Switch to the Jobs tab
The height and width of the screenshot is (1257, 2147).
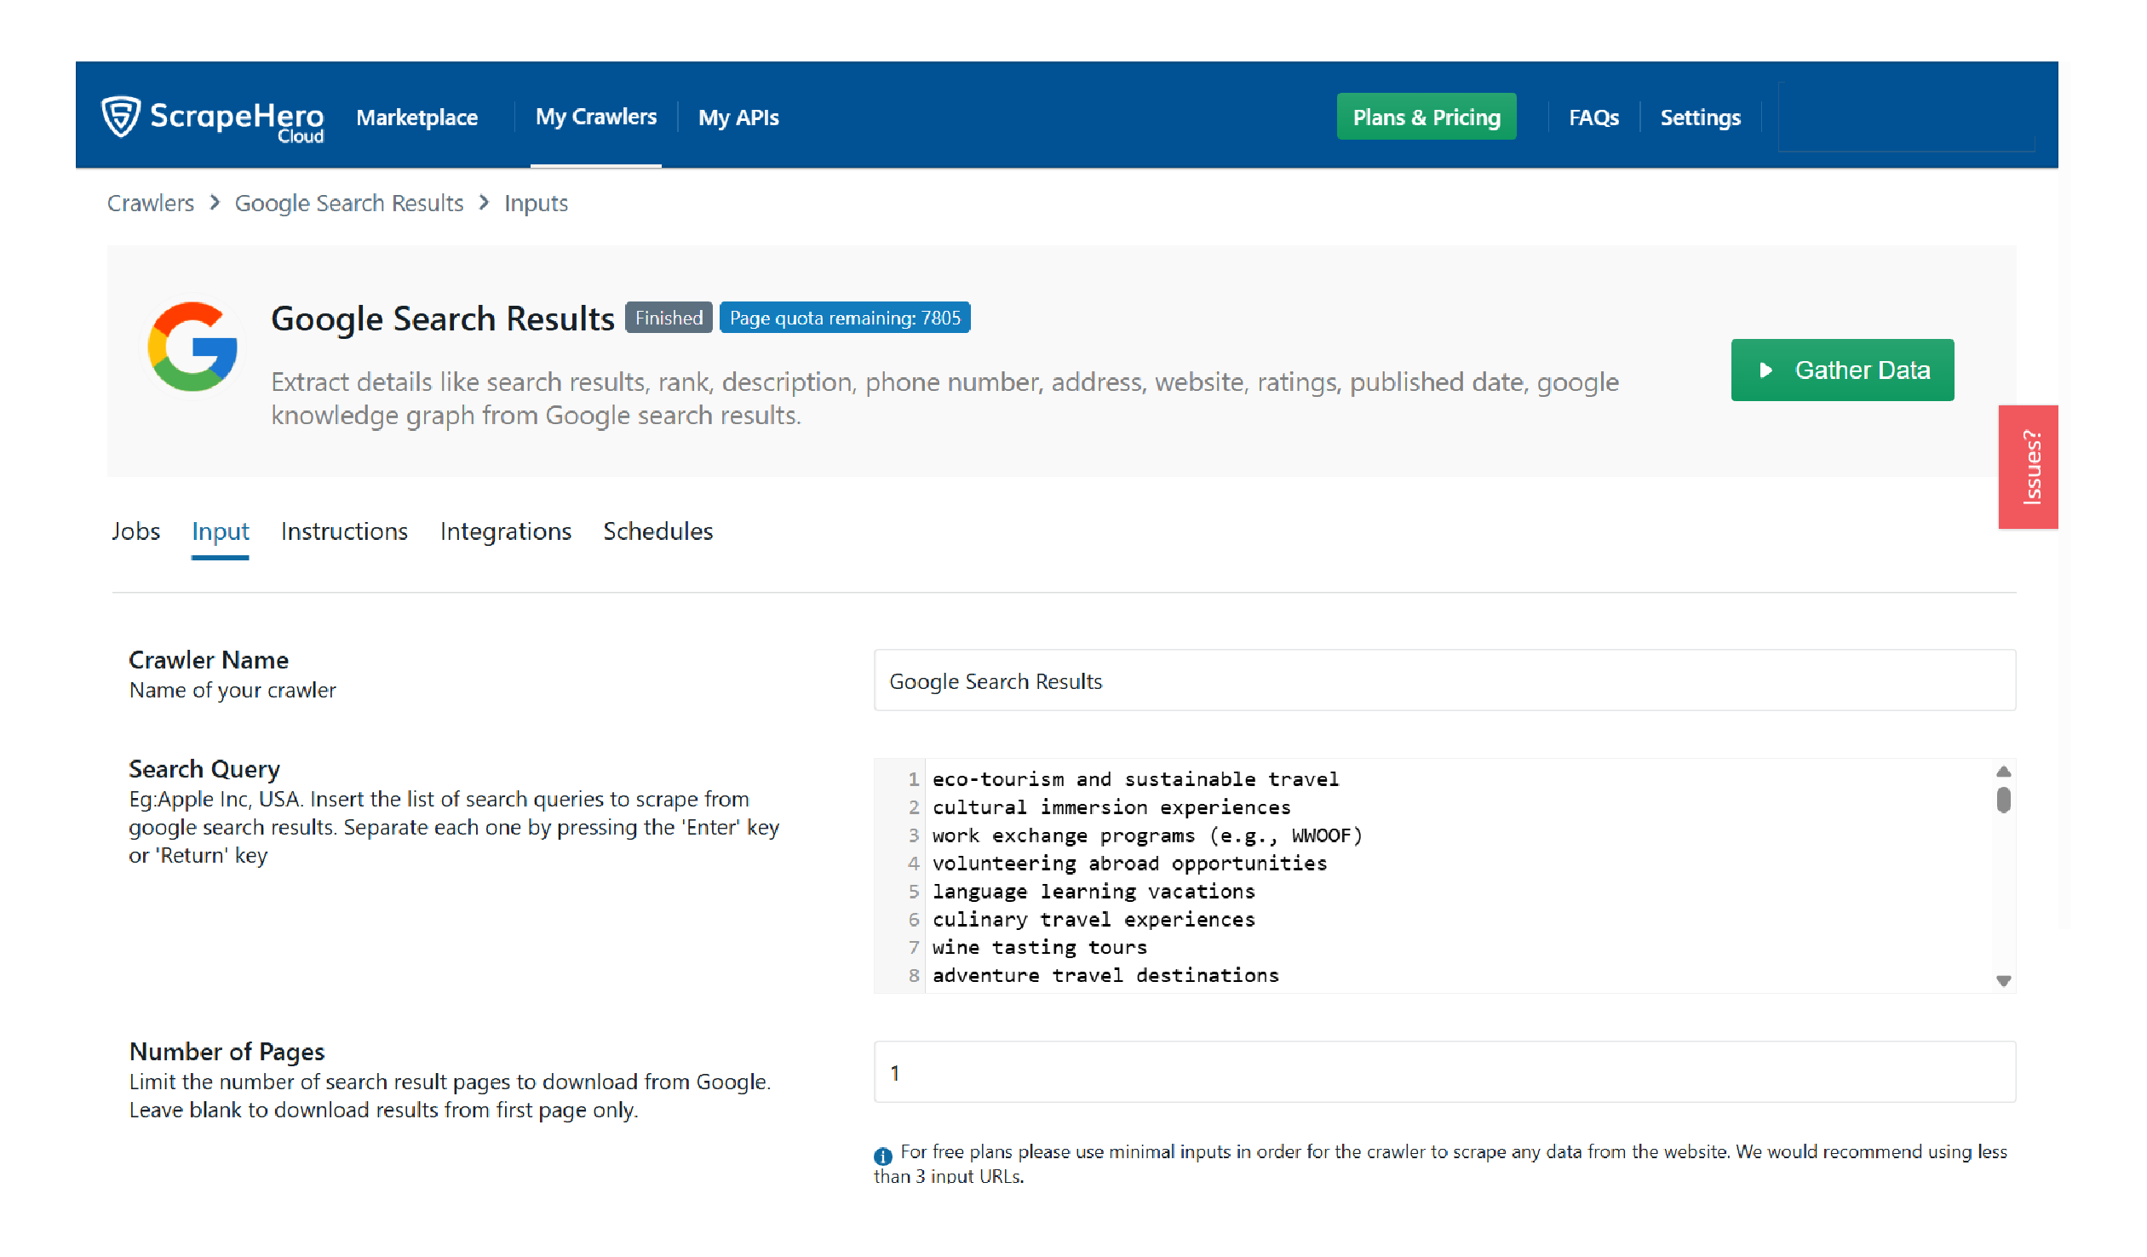[135, 531]
